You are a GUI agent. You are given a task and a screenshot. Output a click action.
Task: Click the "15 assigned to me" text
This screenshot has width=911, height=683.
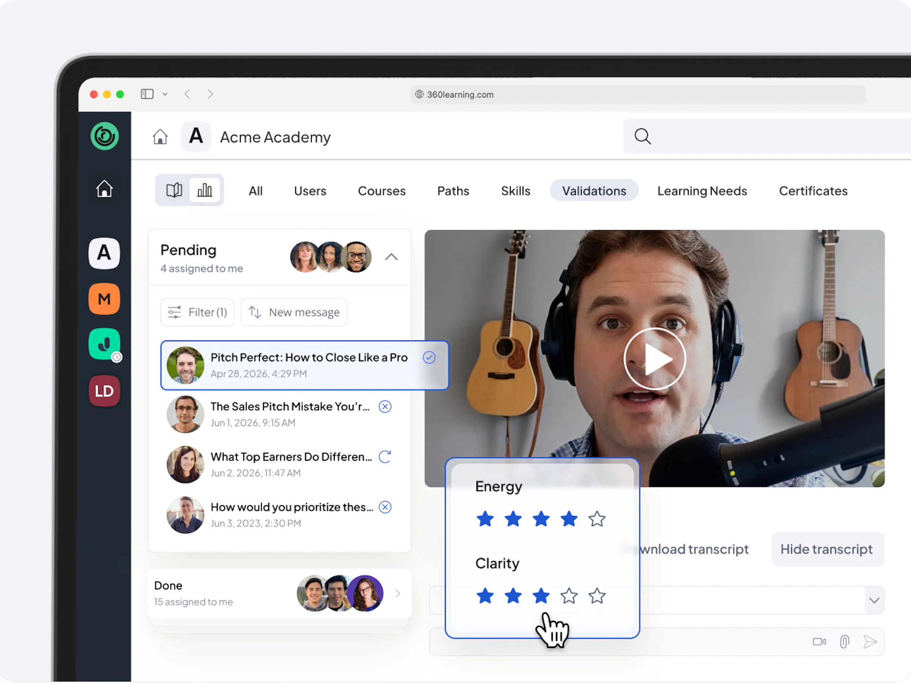coord(194,602)
